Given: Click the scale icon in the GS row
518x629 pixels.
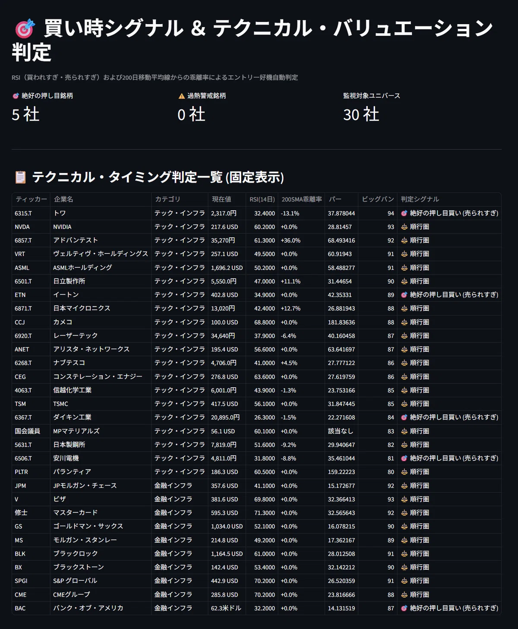Looking at the screenshot, I should coord(404,526).
